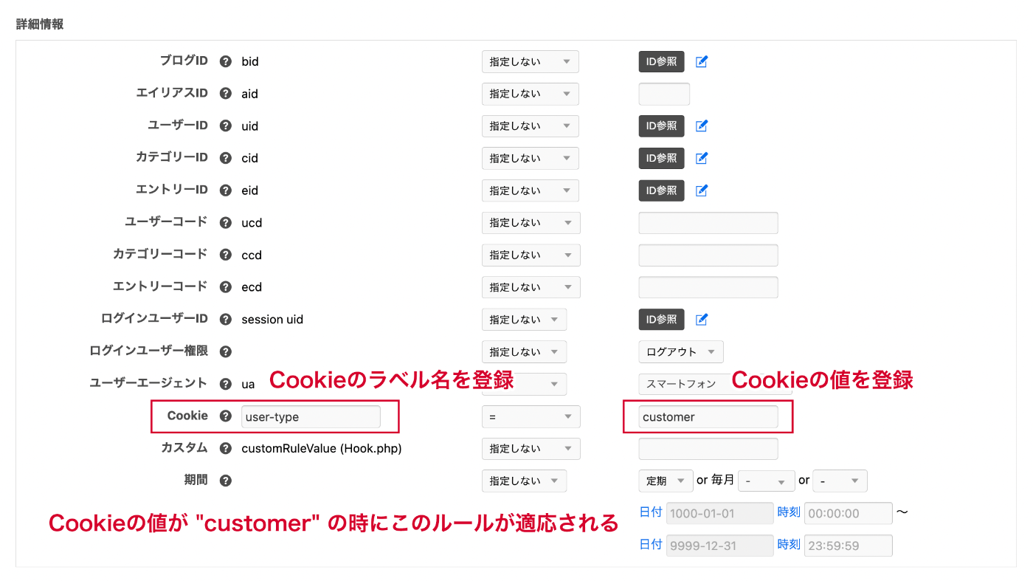Viewport: 1033px width, 581px height.
Task: Click the help icon next to Cookie
Action: (226, 416)
